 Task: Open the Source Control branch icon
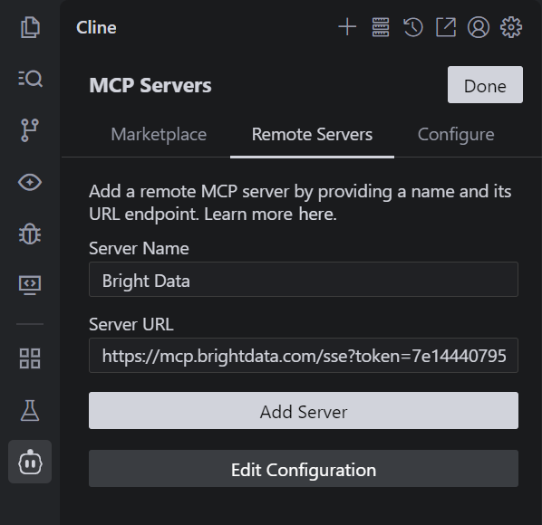(x=30, y=130)
